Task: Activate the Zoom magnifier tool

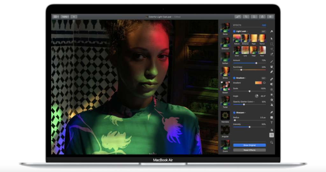Action: pos(272,142)
